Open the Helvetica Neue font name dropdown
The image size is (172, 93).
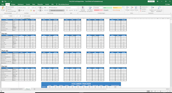coord(27,8)
